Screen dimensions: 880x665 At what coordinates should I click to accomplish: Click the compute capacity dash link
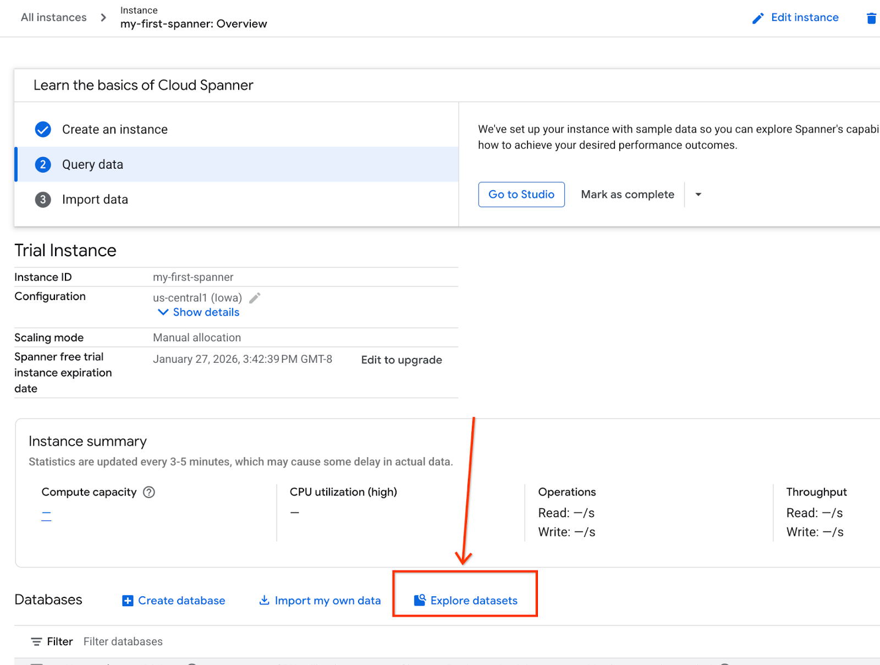coord(46,516)
